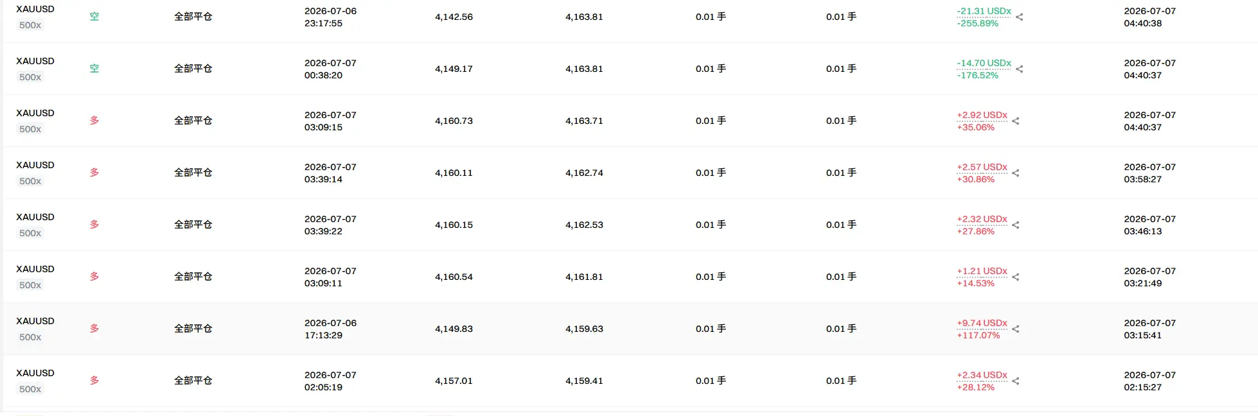Click the +2.92 USDx underlined amount

tap(982, 115)
